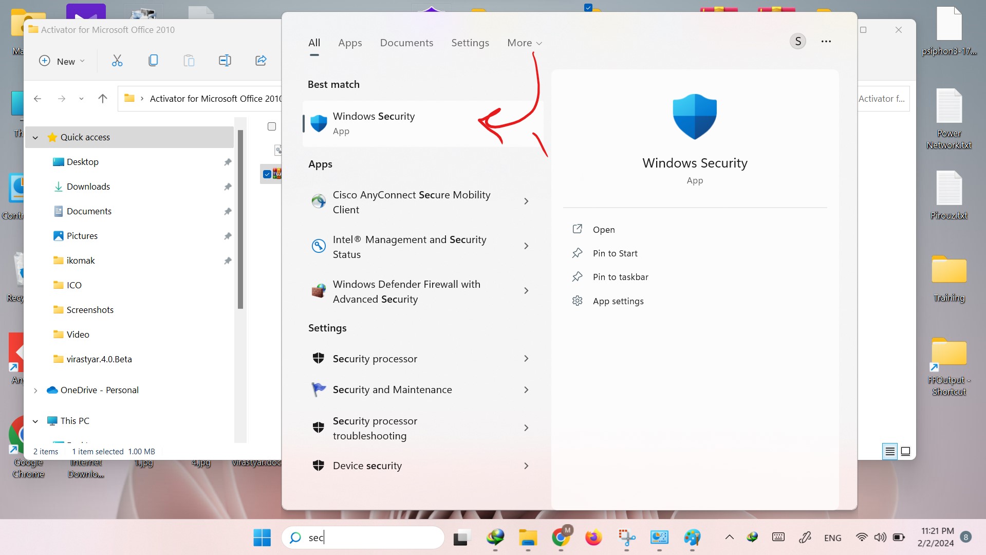The image size is (986, 555).
Task: Click Pin to Start option
Action: (615, 253)
